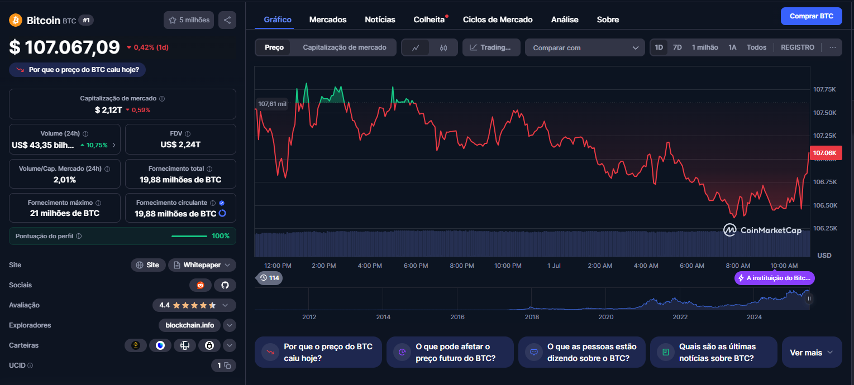Select the Todos time range
This screenshot has width=854, height=385.
tap(757, 47)
